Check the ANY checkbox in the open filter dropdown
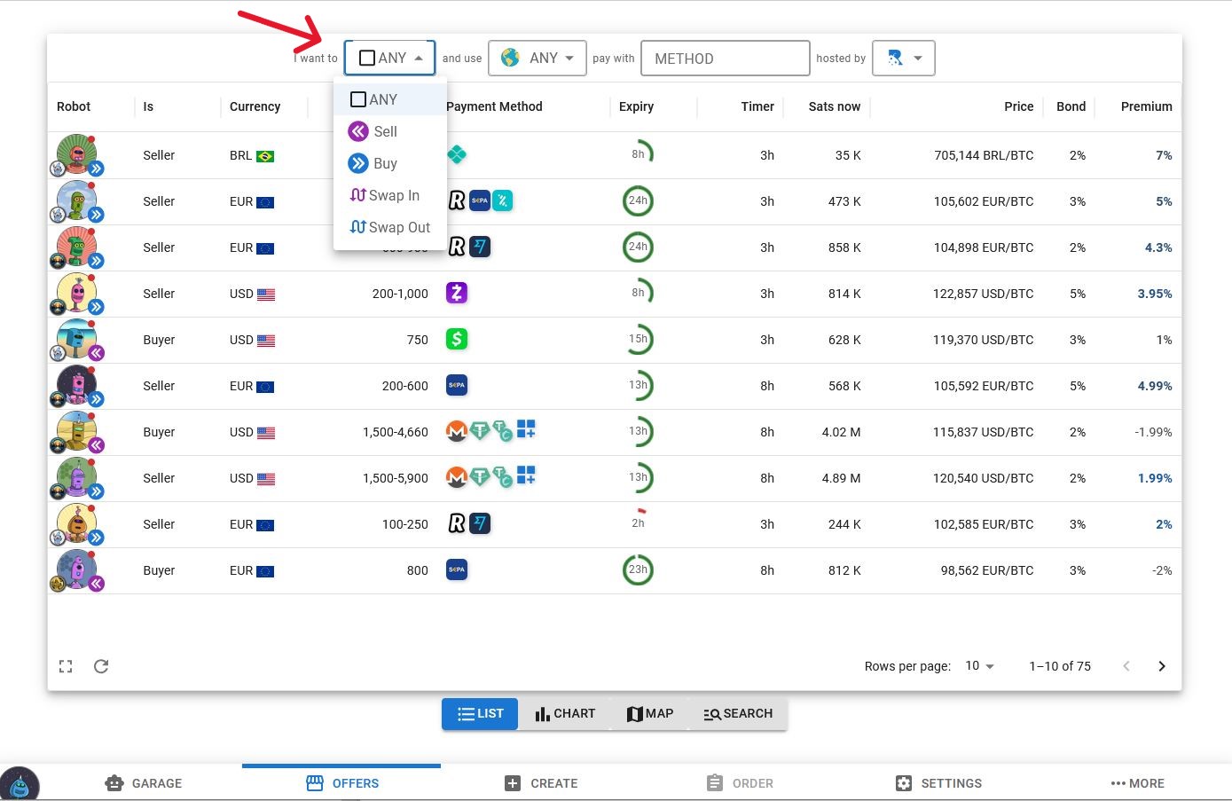 (x=358, y=99)
